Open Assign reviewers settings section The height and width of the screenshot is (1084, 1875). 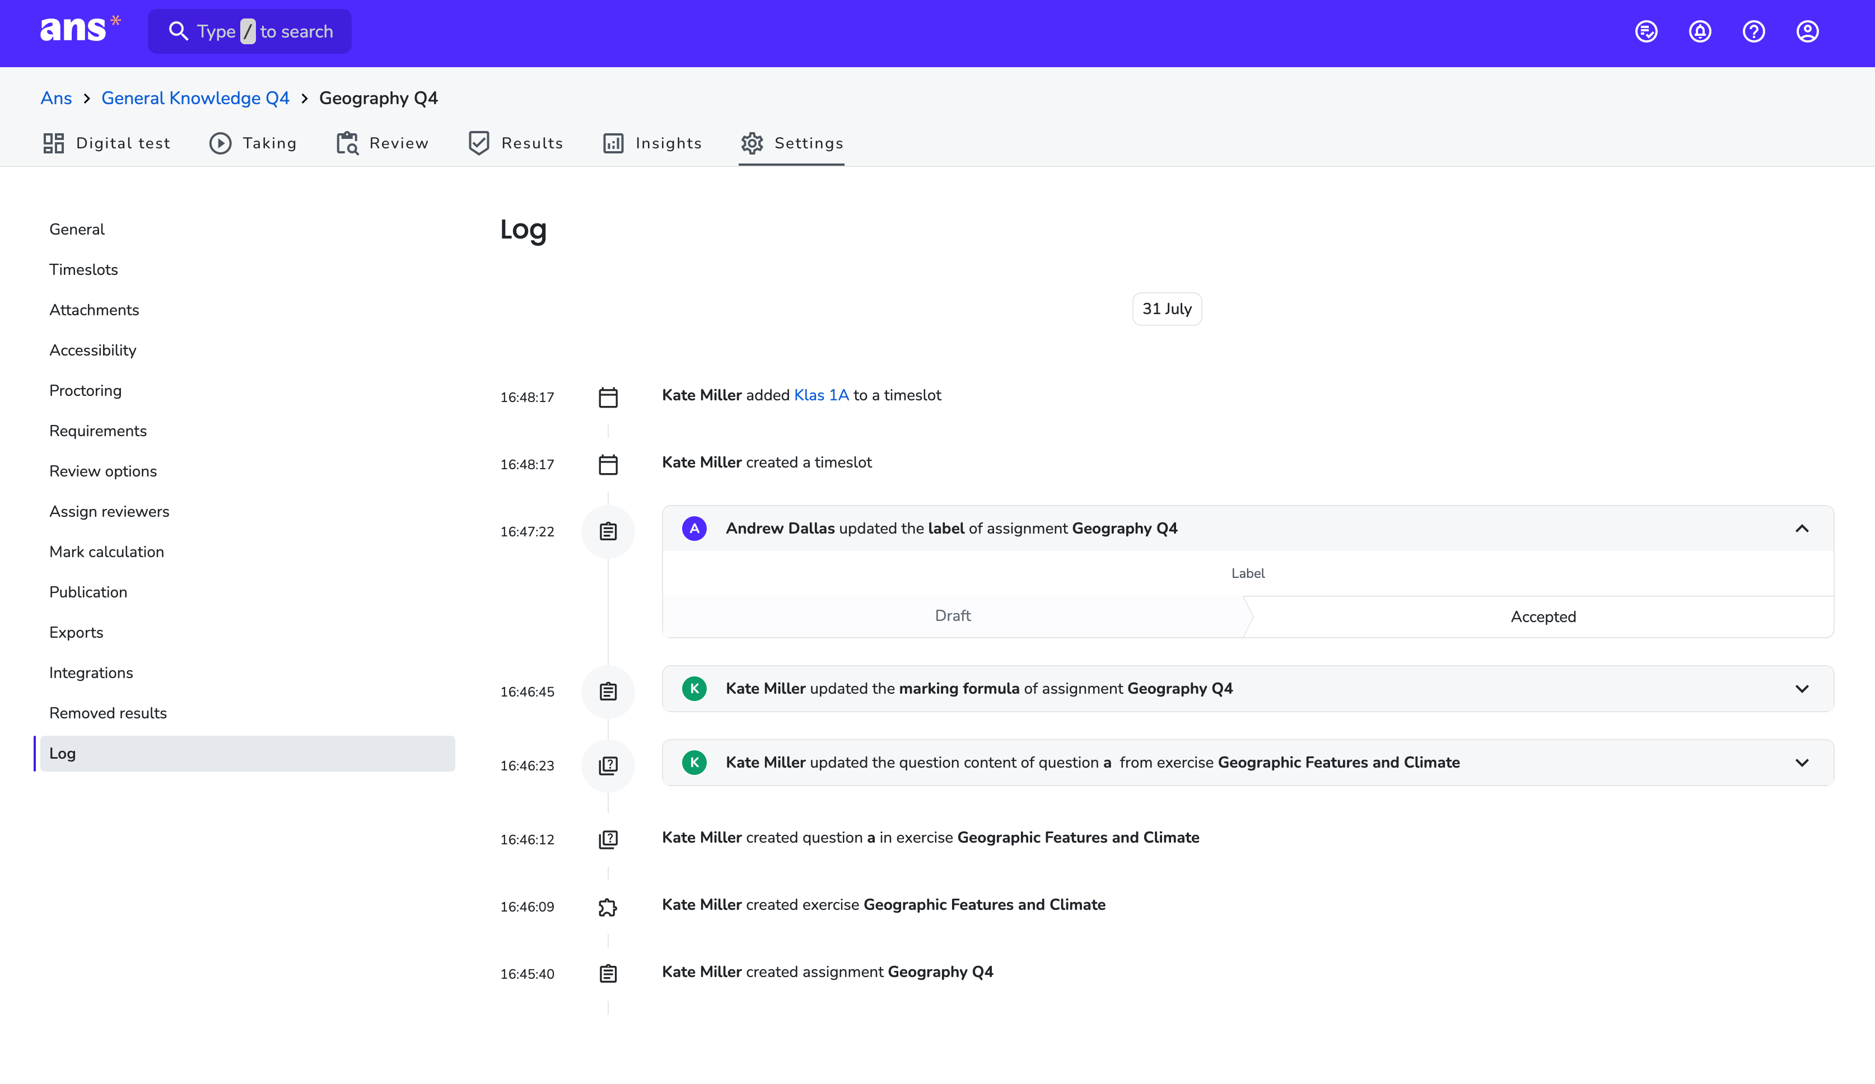pos(109,511)
